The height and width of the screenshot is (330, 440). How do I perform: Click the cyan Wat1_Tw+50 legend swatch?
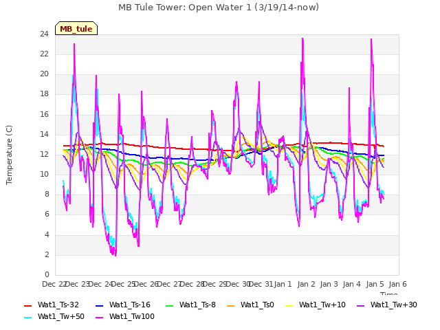pyautogui.click(x=28, y=318)
